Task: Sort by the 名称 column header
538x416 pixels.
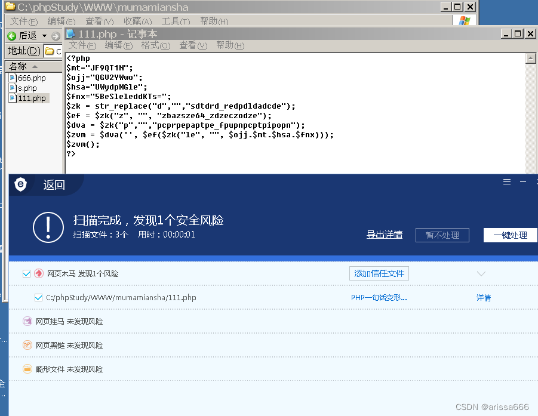Action: coord(33,66)
